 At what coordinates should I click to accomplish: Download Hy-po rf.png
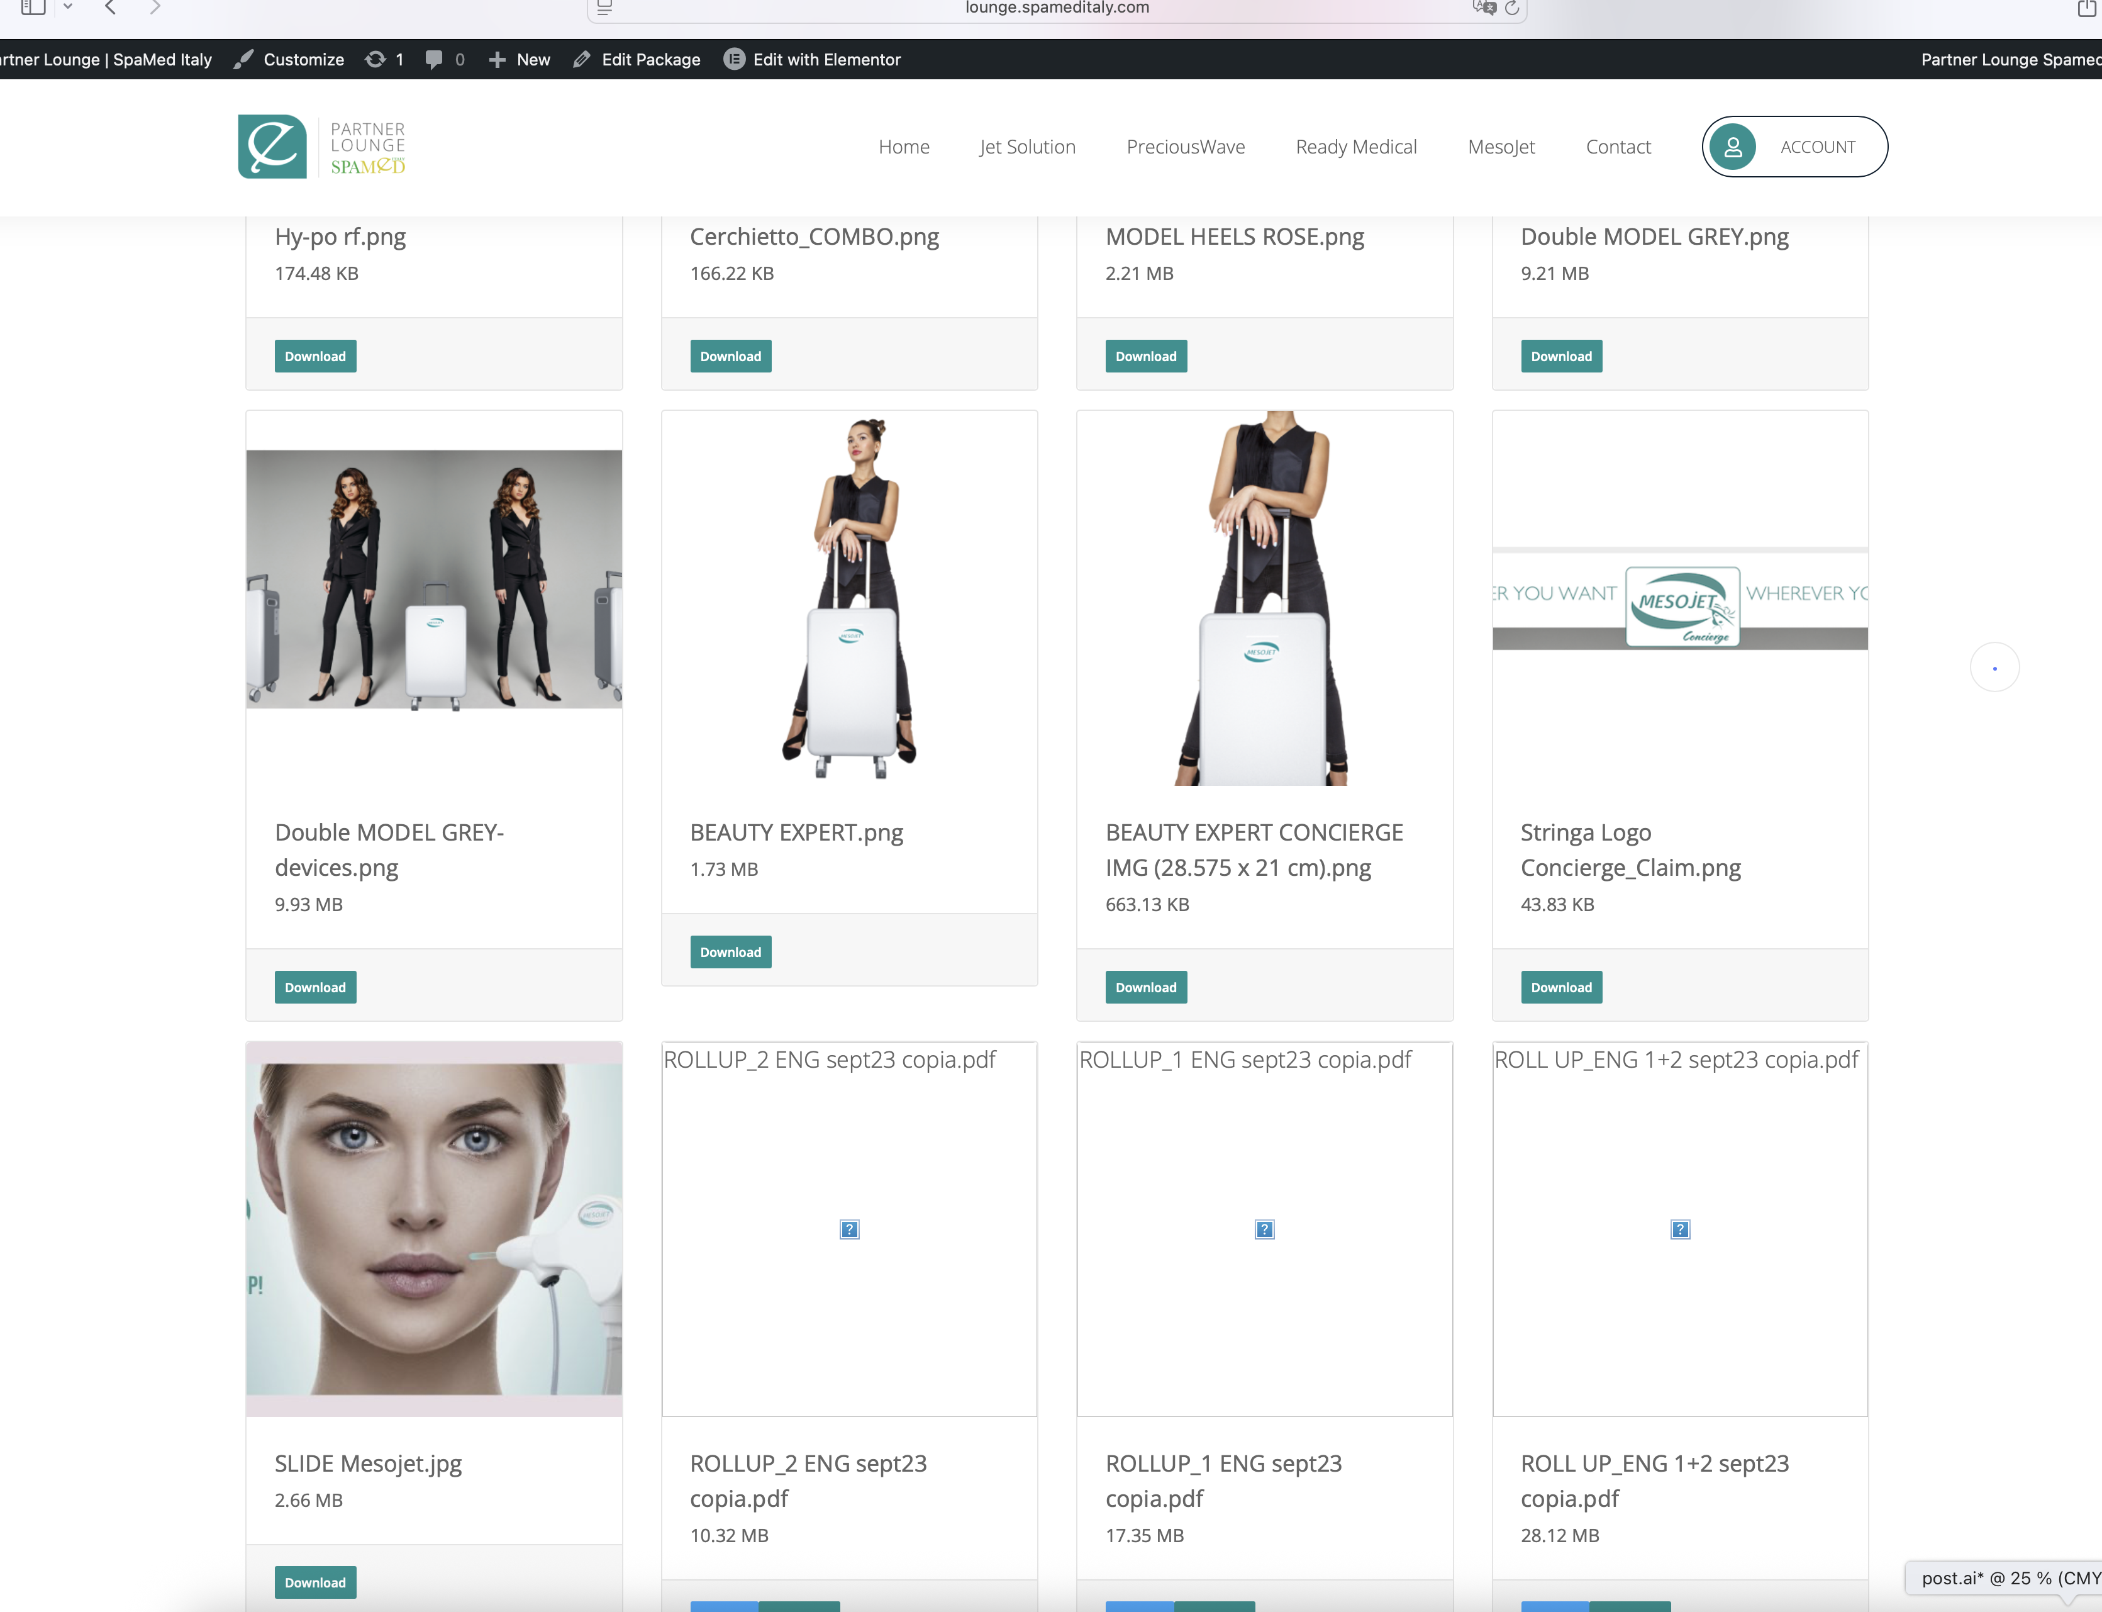pos(316,356)
